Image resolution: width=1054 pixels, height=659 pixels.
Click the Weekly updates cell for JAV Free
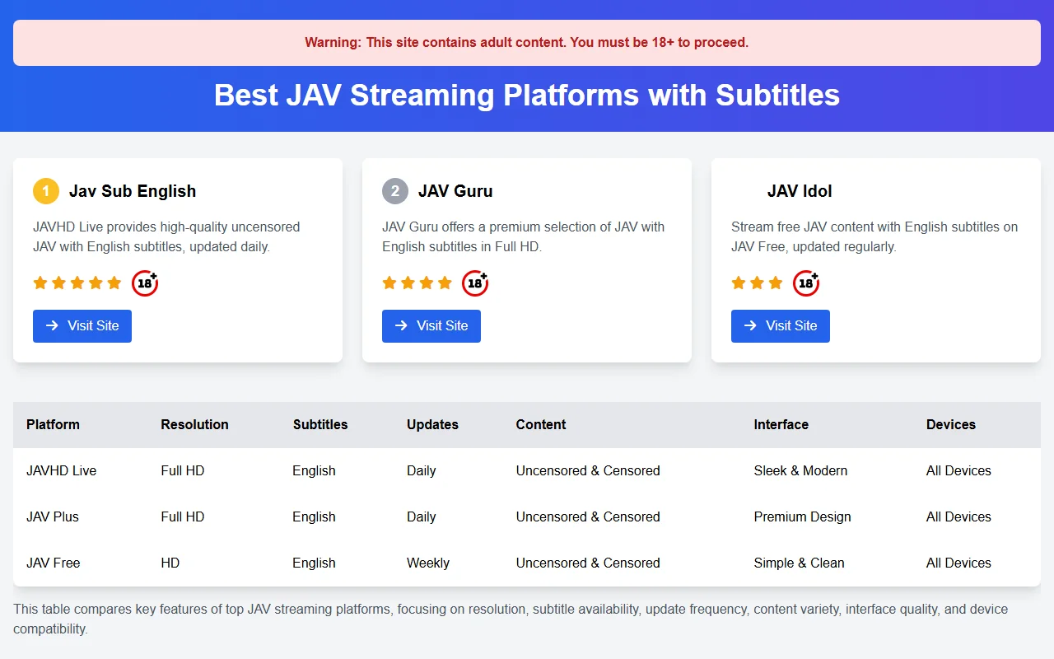click(427, 563)
